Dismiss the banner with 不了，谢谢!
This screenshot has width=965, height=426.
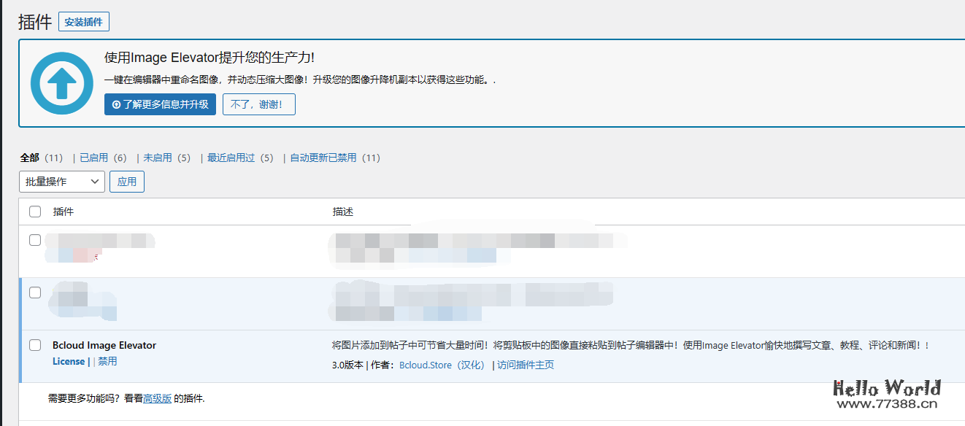coord(258,104)
